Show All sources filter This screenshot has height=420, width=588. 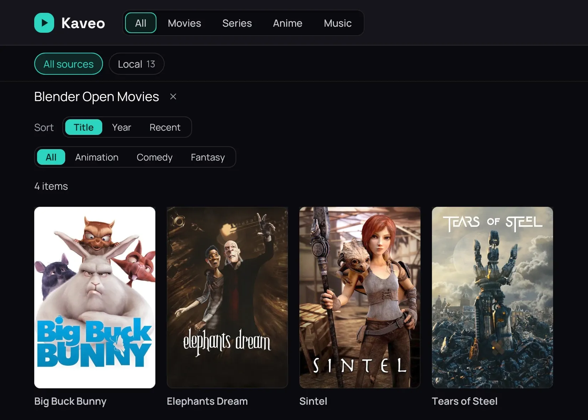68,64
